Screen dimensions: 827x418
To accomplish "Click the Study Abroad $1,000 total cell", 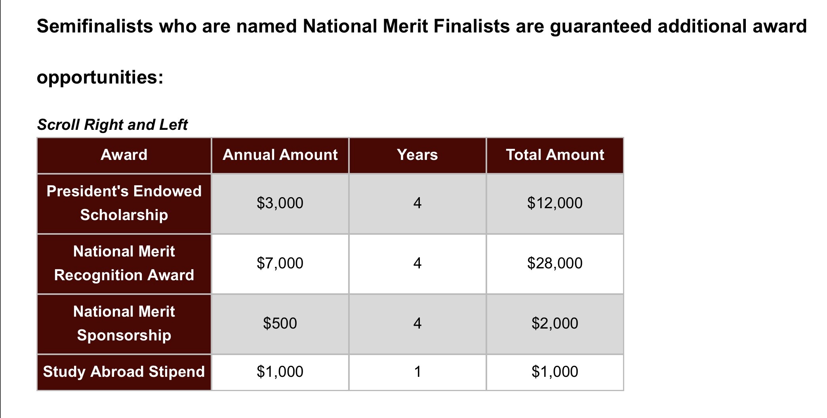I will 555,372.
